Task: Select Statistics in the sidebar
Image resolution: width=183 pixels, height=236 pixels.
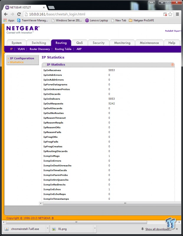Action: pyautogui.click(x=17, y=62)
